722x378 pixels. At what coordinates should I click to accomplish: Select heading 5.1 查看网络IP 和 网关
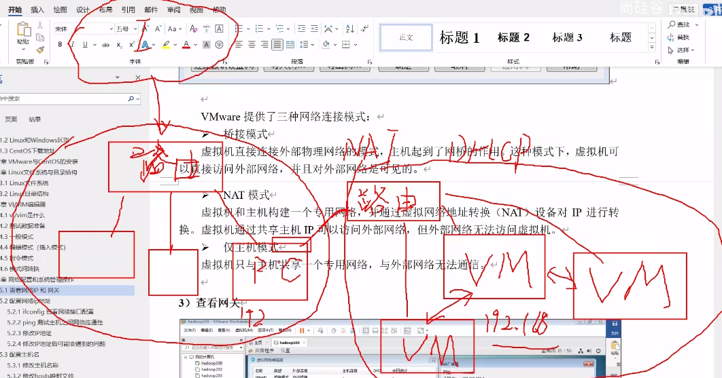point(67,290)
